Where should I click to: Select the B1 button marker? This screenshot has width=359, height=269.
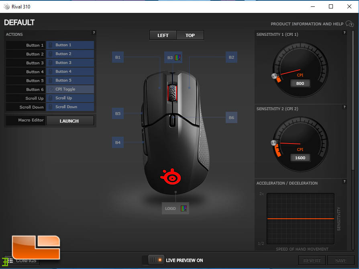tap(118, 57)
